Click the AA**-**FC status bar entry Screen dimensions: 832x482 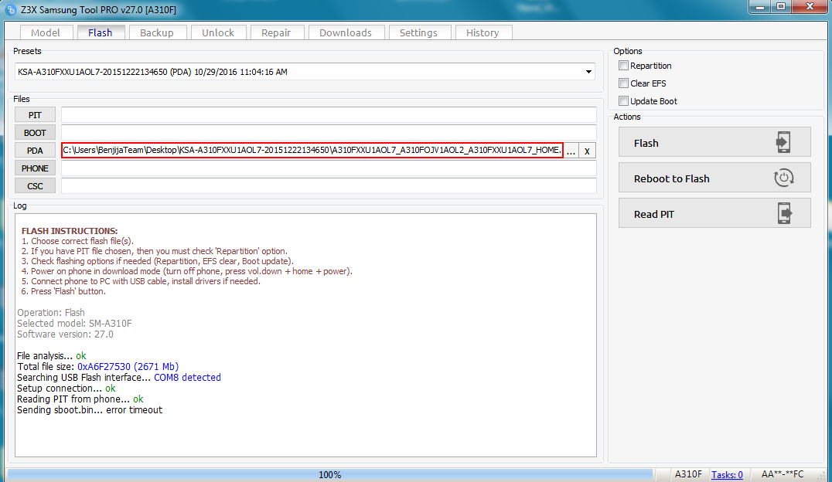(x=783, y=474)
